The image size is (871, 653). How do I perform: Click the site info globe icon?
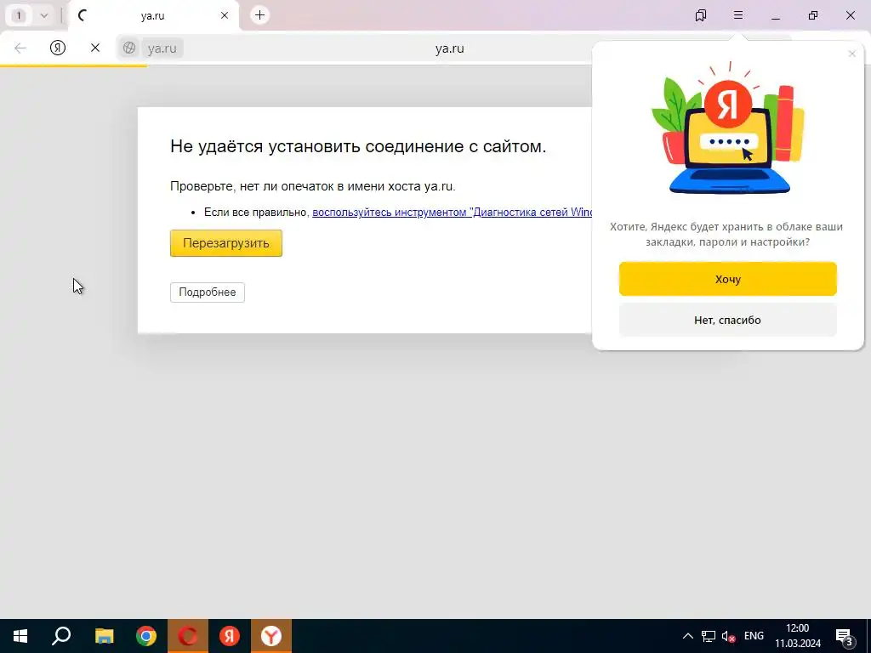tap(129, 48)
